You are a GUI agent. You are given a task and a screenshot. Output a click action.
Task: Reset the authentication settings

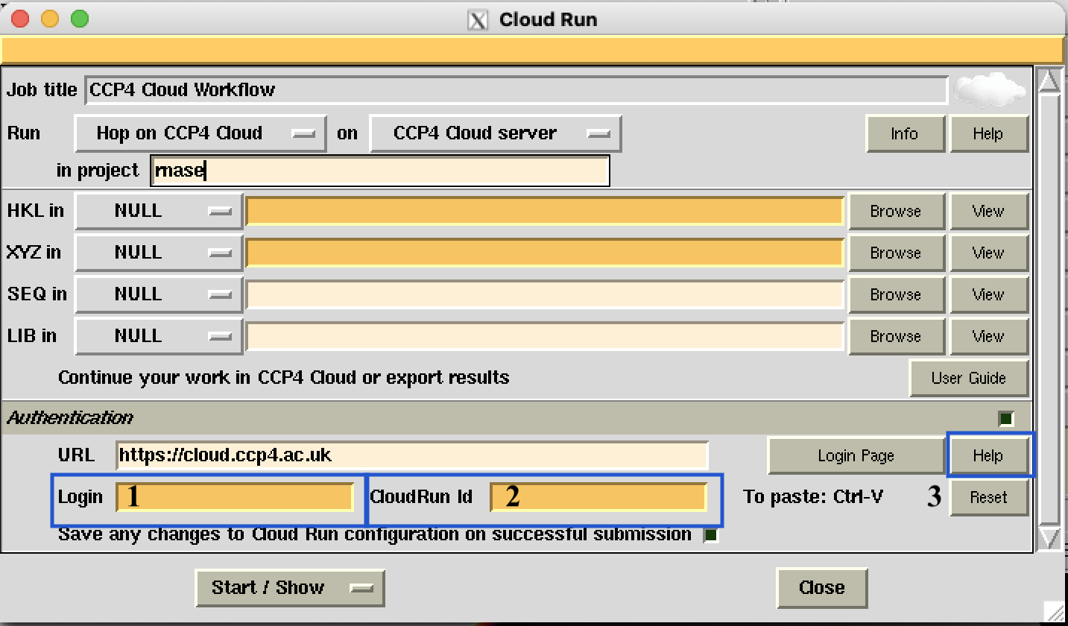point(989,497)
